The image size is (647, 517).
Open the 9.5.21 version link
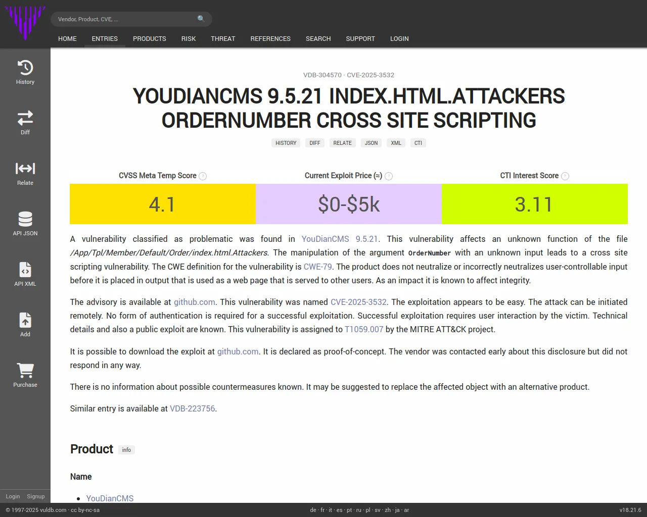point(366,239)
